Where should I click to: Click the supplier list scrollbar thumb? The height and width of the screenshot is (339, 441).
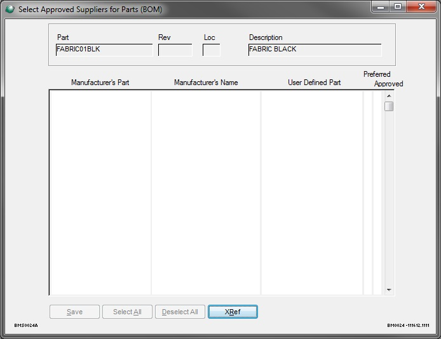(389, 107)
